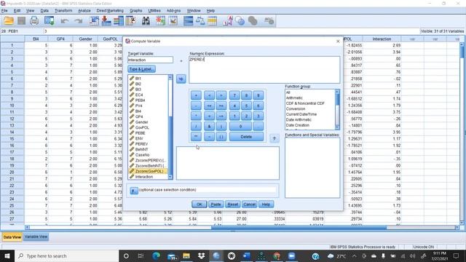
Task: Click the Insert variable toolbar icon
Action: point(173,21)
